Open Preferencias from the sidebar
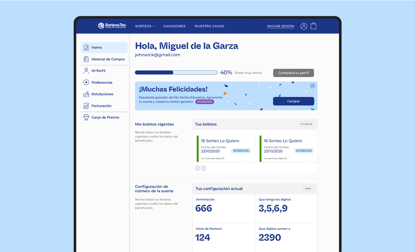The image size is (415, 252). tap(104, 83)
